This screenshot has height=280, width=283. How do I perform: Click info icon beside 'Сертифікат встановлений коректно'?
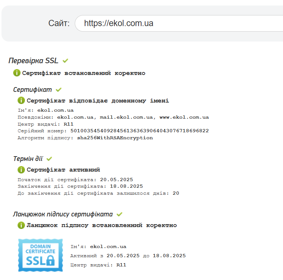tap(17, 73)
